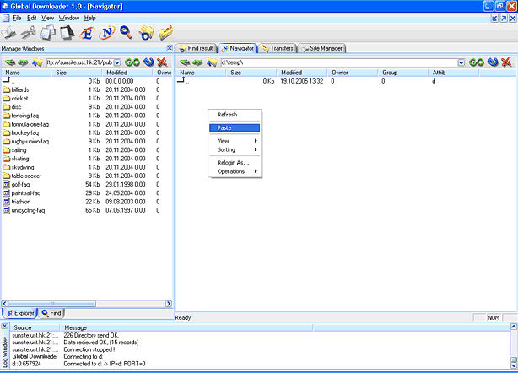Switch to the Find result tab
This screenshot has width=518, height=373.
(197, 48)
